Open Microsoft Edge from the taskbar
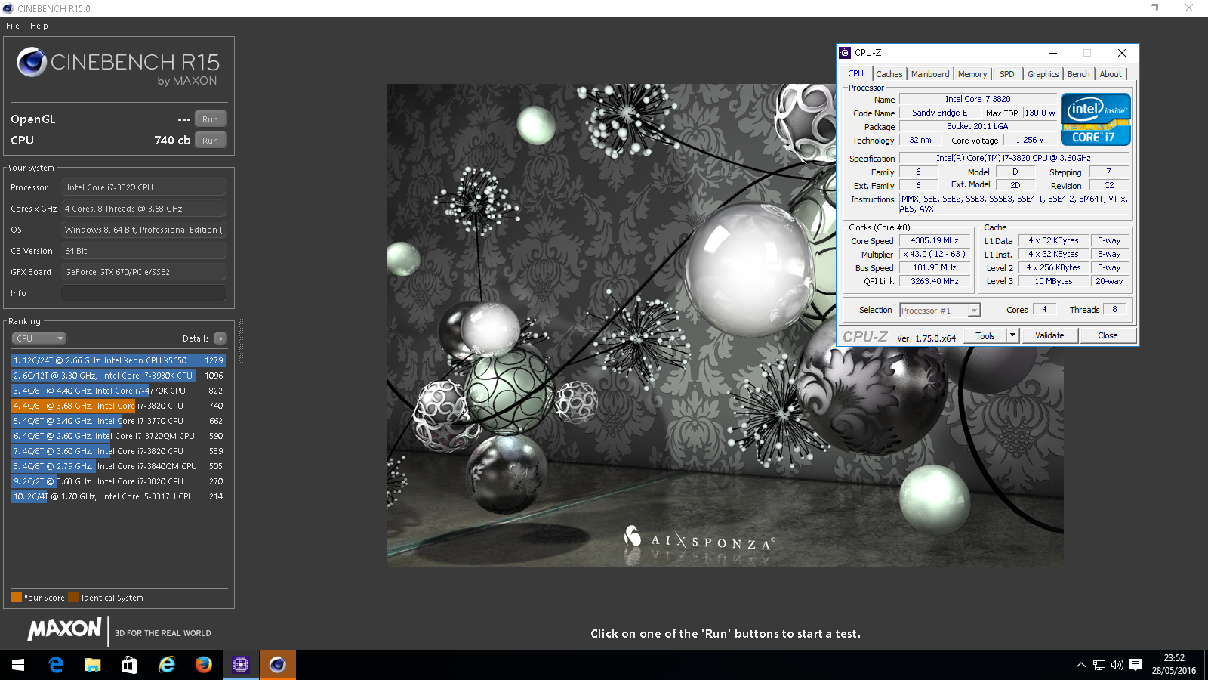The width and height of the screenshot is (1208, 680). click(56, 665)
